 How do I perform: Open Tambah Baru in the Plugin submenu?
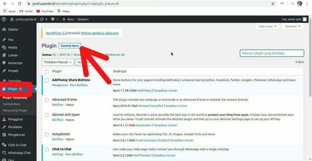pos(12,104)
